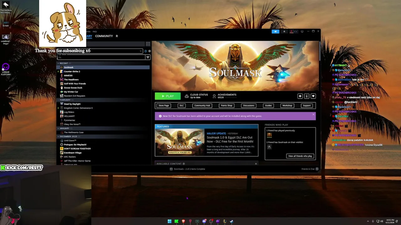Image resolution: width=401 pixels, height=225 pixels.
Task: Click the Achievements gear icon
Action: (x=214, y=96)
